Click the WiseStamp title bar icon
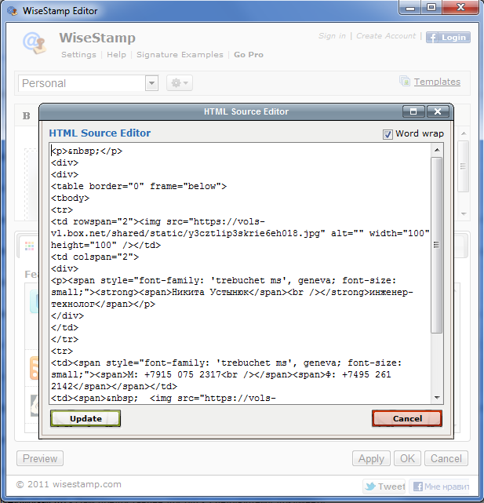 (x=13, y=11)
